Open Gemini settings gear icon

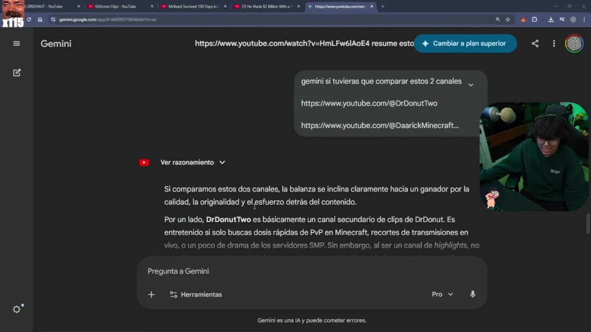[x=17, y=309]
